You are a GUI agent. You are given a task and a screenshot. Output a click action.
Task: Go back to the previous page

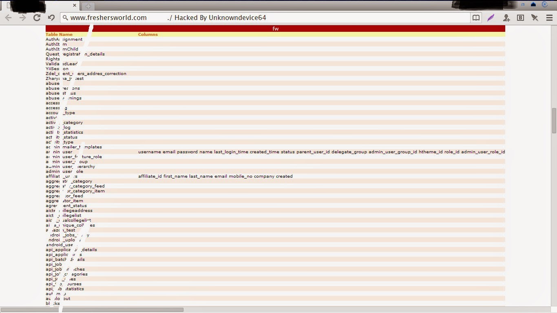pyautogui.click(x=8, y=18)
